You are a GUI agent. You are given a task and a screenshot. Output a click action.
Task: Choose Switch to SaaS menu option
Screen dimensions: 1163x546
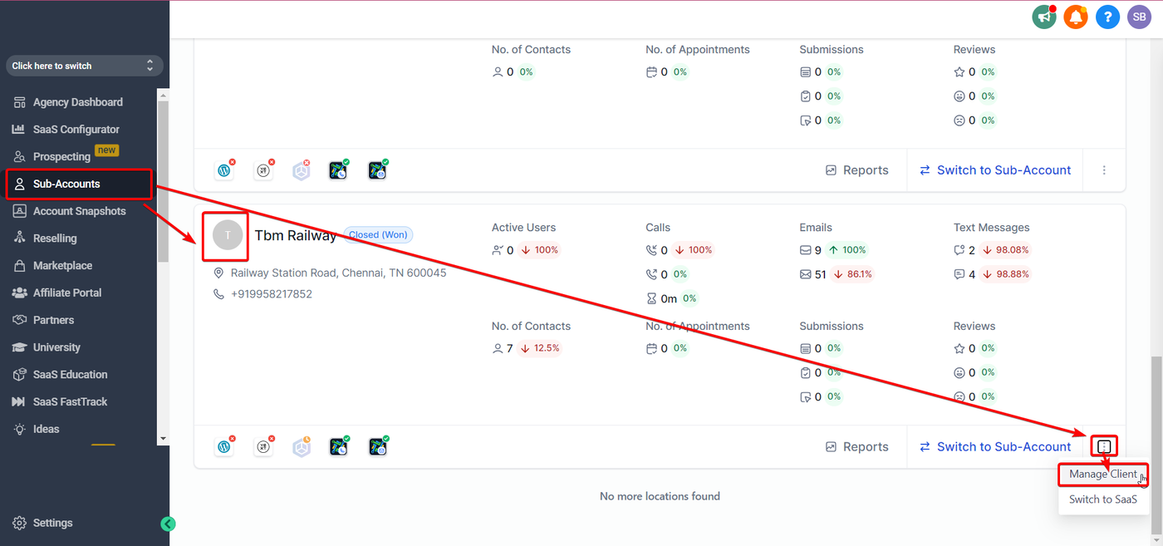tap(1102, 499)
